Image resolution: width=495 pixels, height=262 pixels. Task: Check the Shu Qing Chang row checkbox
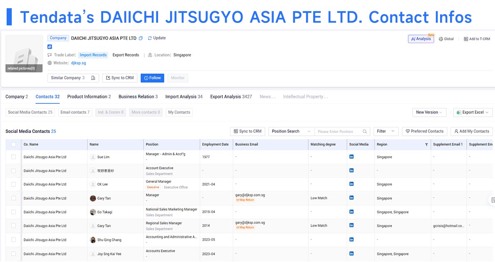[14, 240]
